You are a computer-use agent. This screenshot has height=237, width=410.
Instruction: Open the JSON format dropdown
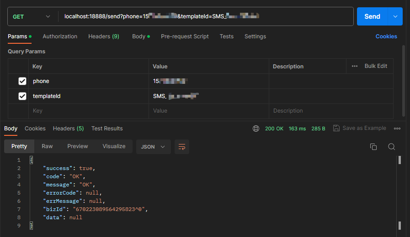[153, 147]
